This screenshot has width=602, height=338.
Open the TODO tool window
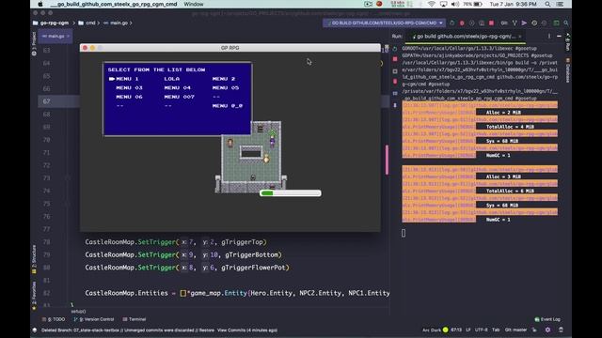[54, 319]
